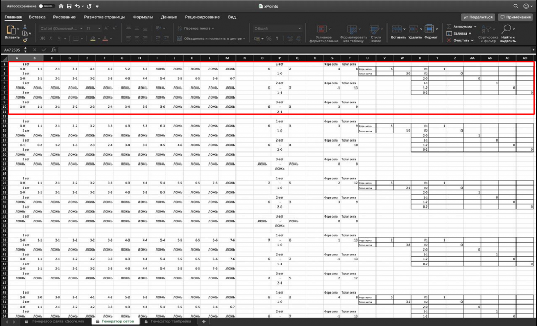Viewport: 537px width, 326px height.
Task: Click the format painter brush icon
Action: tap(25, 40)
